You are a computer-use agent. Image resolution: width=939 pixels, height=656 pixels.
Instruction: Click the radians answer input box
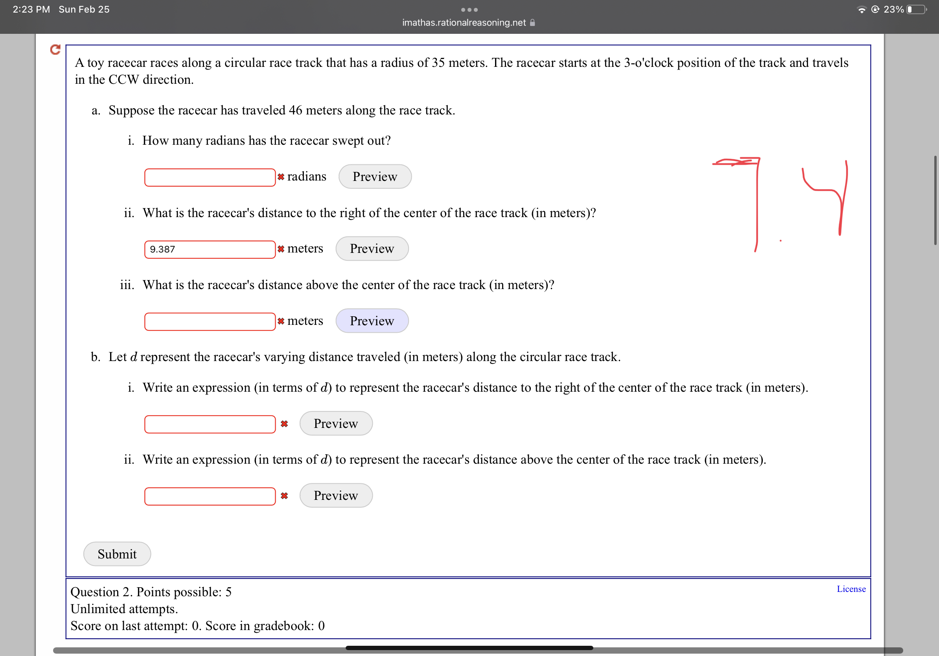click(x=210, y=177)
